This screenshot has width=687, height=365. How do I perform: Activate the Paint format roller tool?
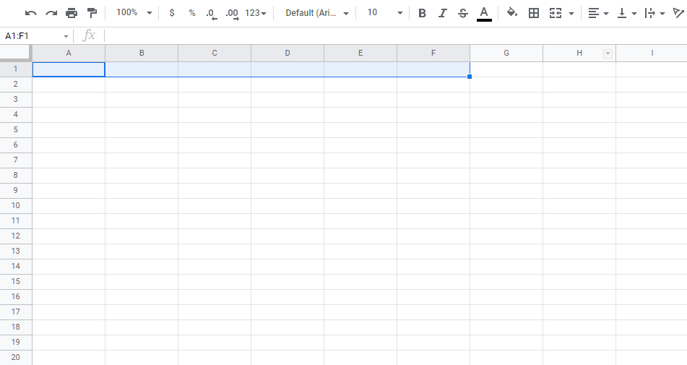(92, 13)
